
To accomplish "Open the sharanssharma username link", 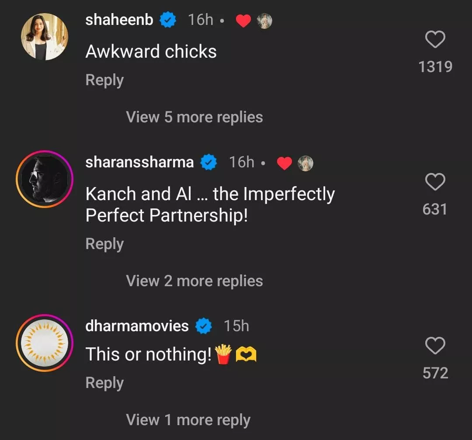I will pos(139,162).
